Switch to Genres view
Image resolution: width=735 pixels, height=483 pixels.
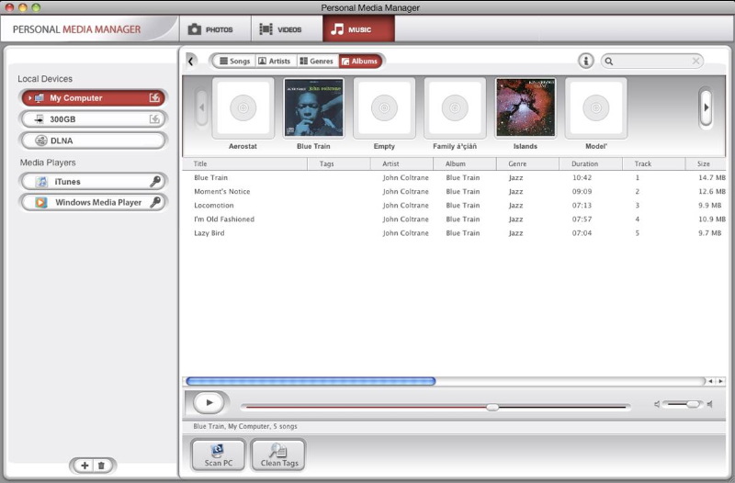316,61
